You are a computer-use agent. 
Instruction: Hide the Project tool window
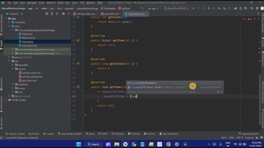tap(68, 14)
